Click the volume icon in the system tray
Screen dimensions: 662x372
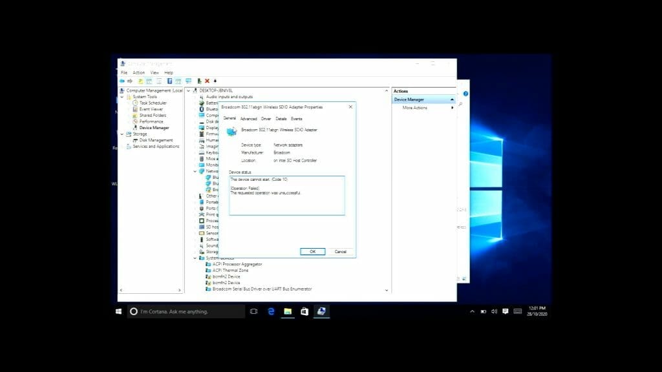click(x=495, y=311)
